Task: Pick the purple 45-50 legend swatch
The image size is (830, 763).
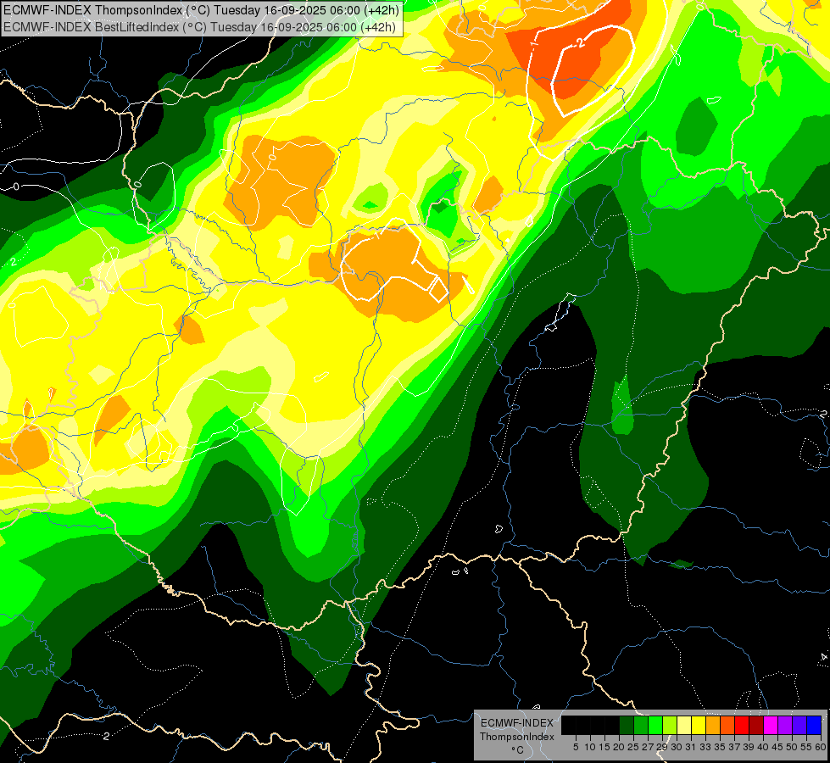Action: tap(785, 725)
